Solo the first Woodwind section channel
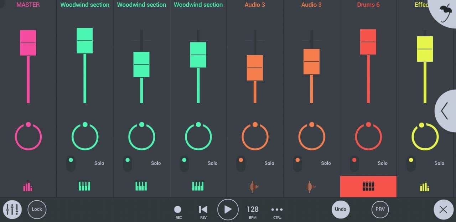456x222 pixels. pos(99,163)
